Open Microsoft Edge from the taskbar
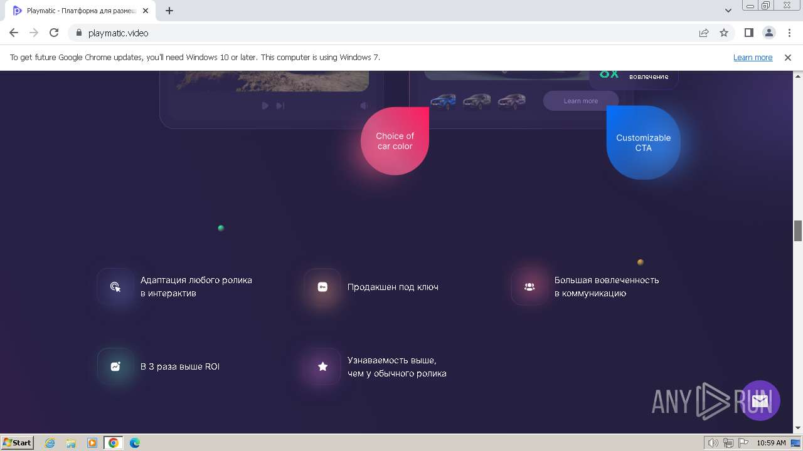 (135, 443)
